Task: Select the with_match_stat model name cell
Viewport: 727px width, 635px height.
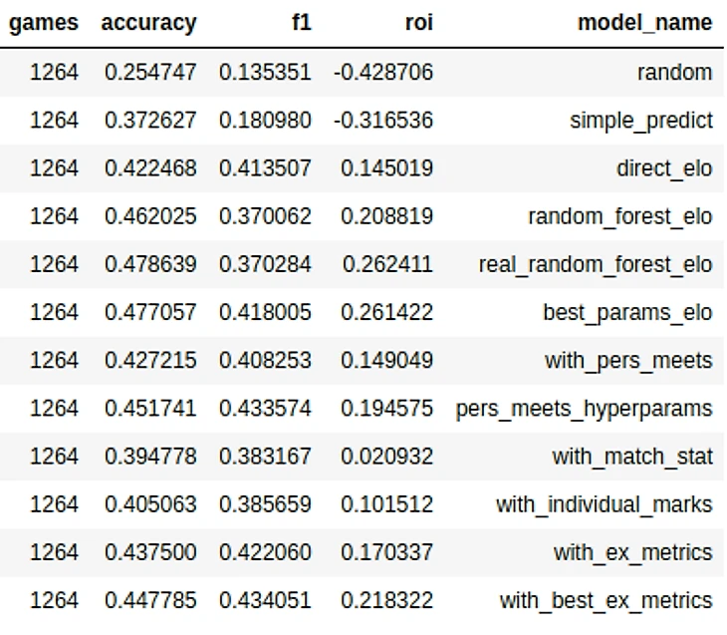Action: pyautogui.click(x=632, y=457)
